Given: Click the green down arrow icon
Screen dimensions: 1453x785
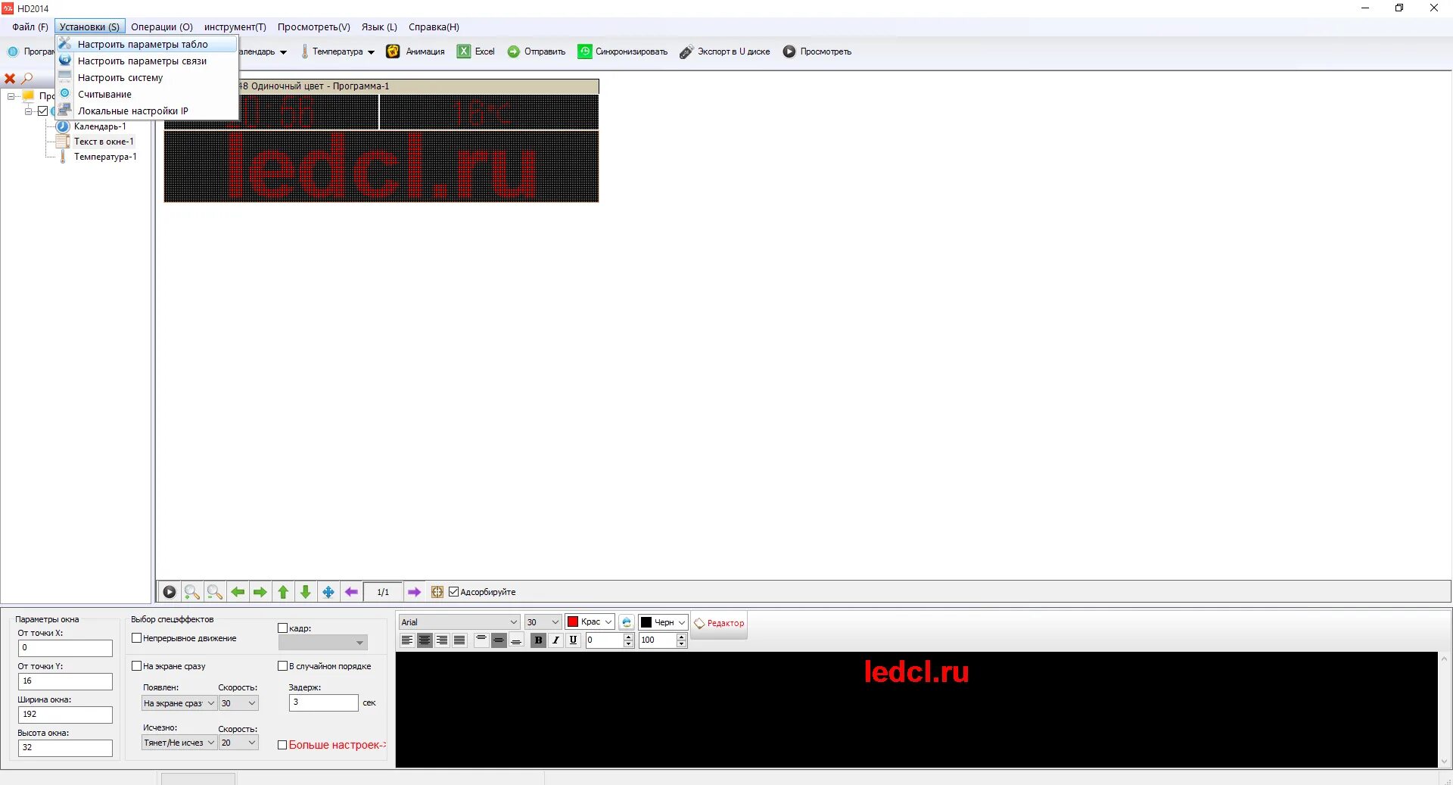Looking at the screenshot, I should click(306, 592).
